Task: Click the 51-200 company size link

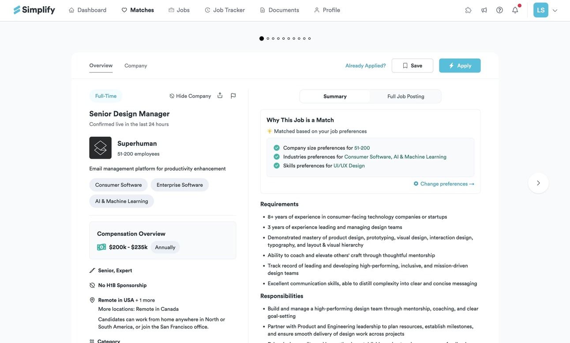Action: tap(362, 148)
